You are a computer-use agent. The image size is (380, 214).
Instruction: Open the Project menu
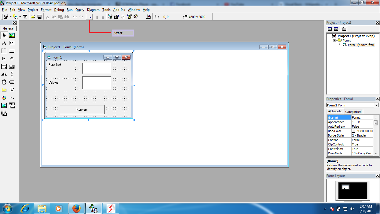click(x=33, y=10)
